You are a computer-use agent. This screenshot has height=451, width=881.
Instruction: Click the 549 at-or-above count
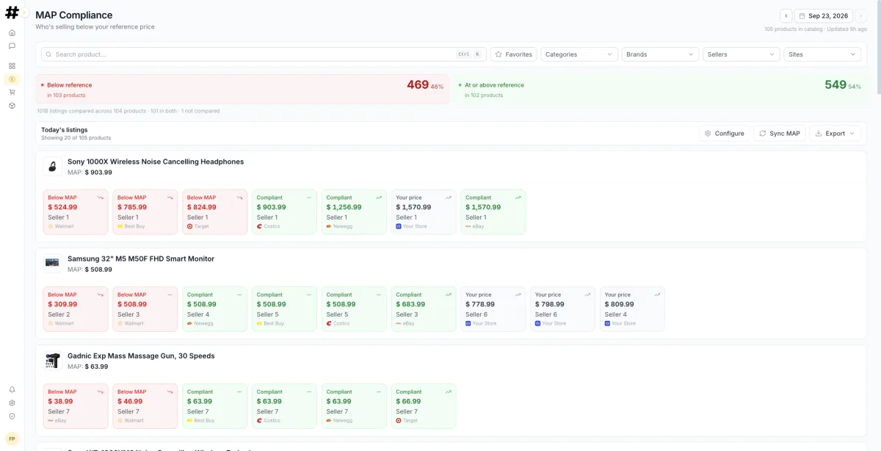point(835,84)
